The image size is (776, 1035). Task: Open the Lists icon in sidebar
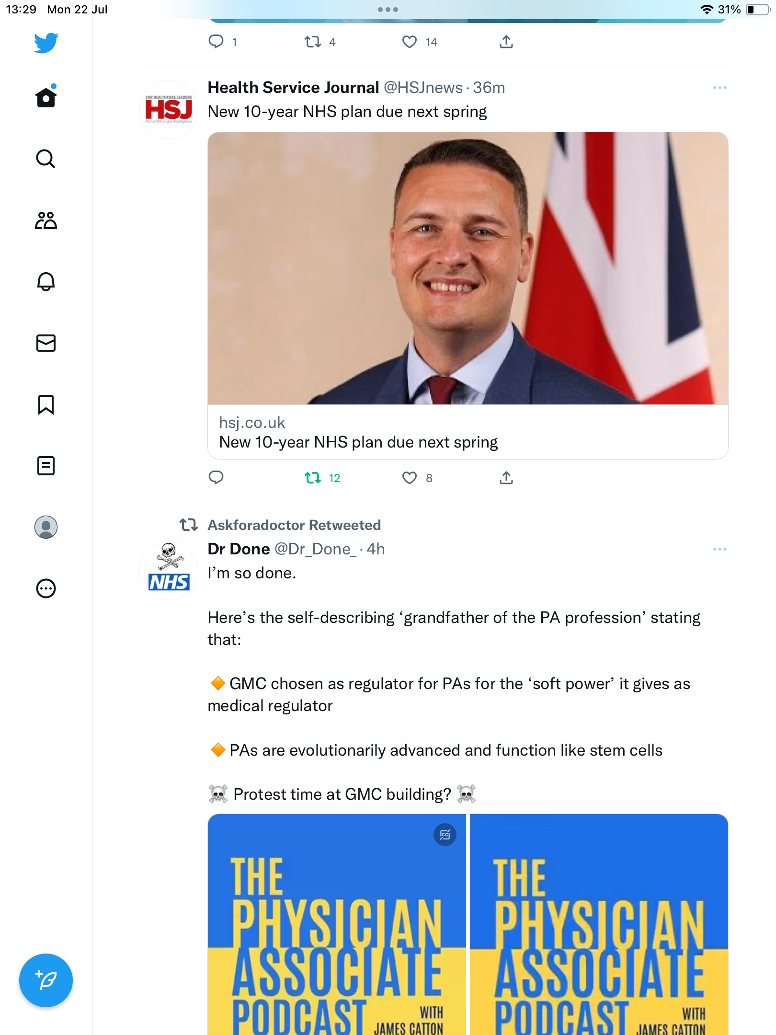coord(46,466)
